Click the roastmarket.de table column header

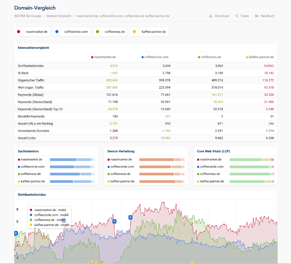103,57
